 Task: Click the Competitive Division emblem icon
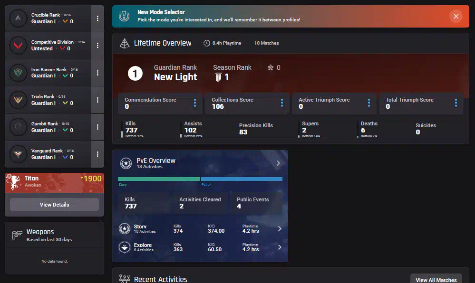[x=18, y=46]
